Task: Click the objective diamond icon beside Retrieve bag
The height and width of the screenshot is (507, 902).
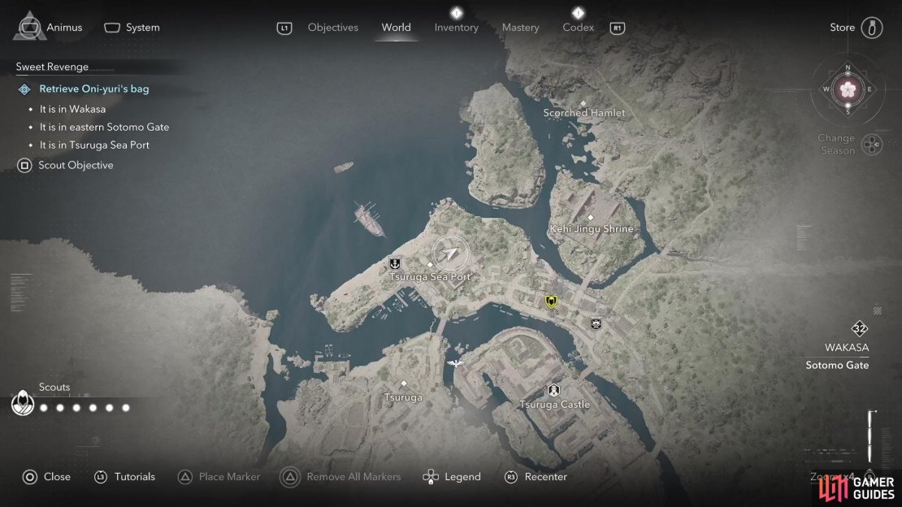Action: coord(24,89)
